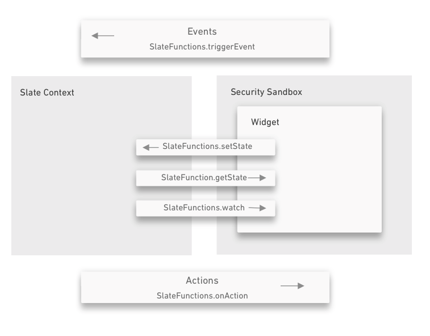The image size is (430, 336).
Task: Click the SlateFunctions.setState text
Action: click(x=207, y=146)
